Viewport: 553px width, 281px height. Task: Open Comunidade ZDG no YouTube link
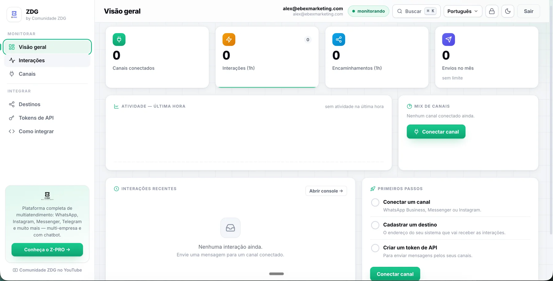(47, 270)
